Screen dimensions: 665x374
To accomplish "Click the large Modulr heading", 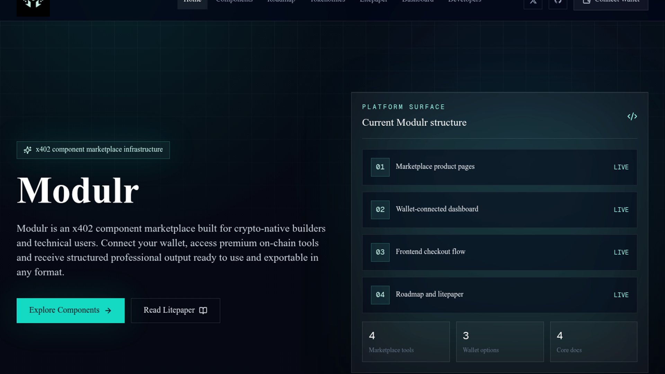I will (78, 190).
